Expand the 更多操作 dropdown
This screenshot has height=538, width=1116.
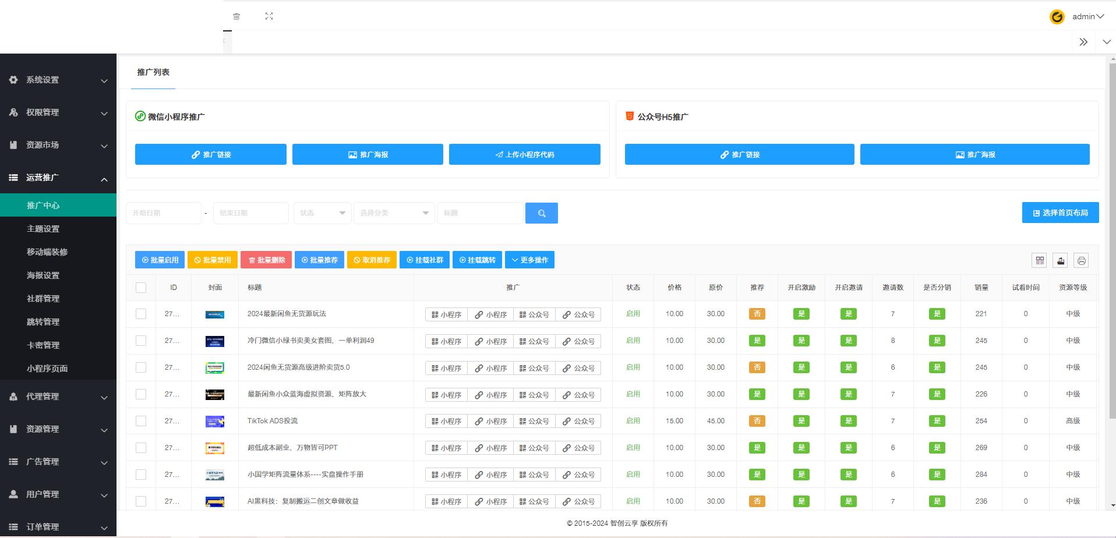pos(529,260)
